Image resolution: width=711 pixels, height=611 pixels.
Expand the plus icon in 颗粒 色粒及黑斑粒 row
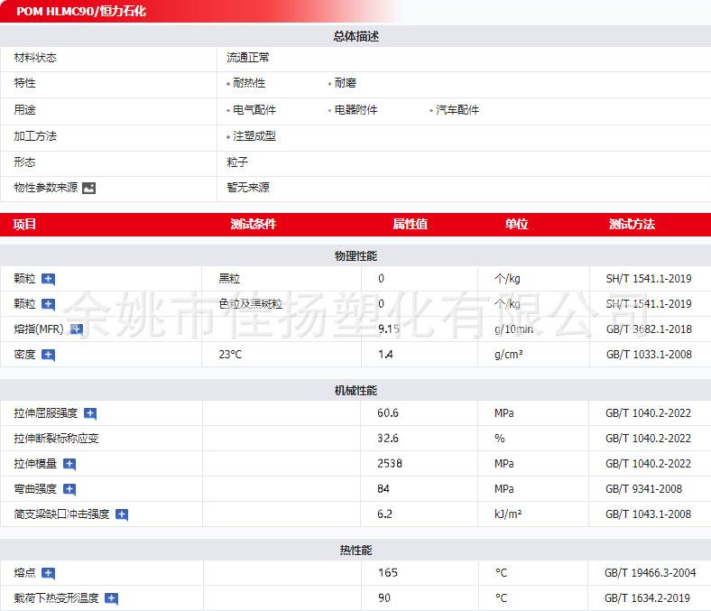tap(48, 304)
